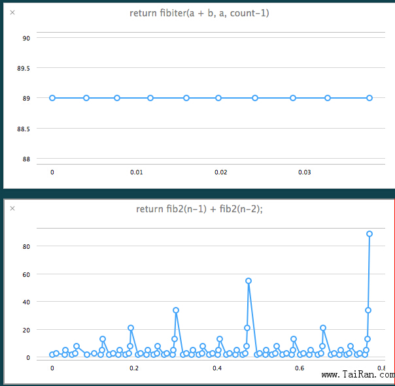Open the www.TaiRan.com watermark link
The width and height of the screenshot is (395, 386).
coord(358,375)
